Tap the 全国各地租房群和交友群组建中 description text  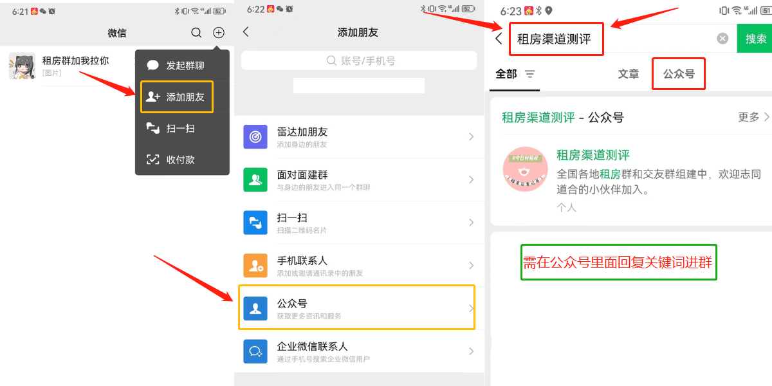click(659, 182)
